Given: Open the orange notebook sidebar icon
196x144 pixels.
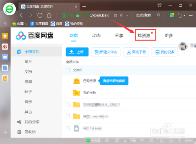Looking at the screenshot, I should [5, 78].
